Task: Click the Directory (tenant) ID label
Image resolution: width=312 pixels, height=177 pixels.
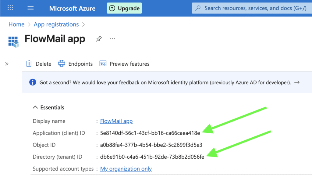Action: point(58,157)
